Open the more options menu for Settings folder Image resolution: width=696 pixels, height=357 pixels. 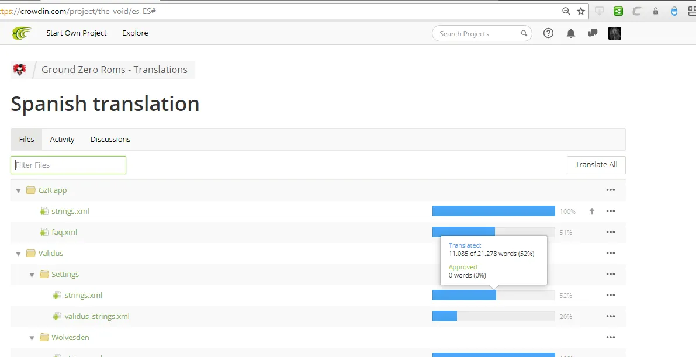(610, 275)
